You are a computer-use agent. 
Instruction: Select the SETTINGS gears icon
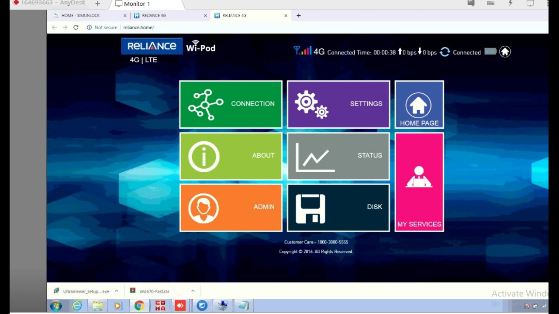(x=311, y=104)
